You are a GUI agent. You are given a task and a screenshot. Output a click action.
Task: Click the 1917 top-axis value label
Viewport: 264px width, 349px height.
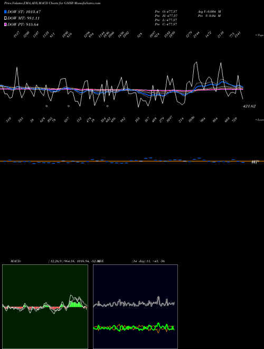coord(16,35)
